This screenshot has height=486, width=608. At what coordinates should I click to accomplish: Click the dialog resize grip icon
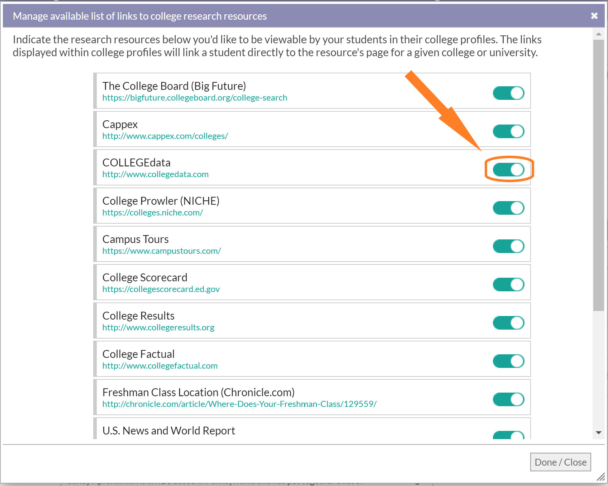coord(600,477)
